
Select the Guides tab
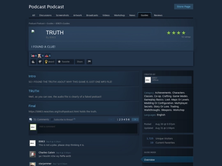click(145, 15)
